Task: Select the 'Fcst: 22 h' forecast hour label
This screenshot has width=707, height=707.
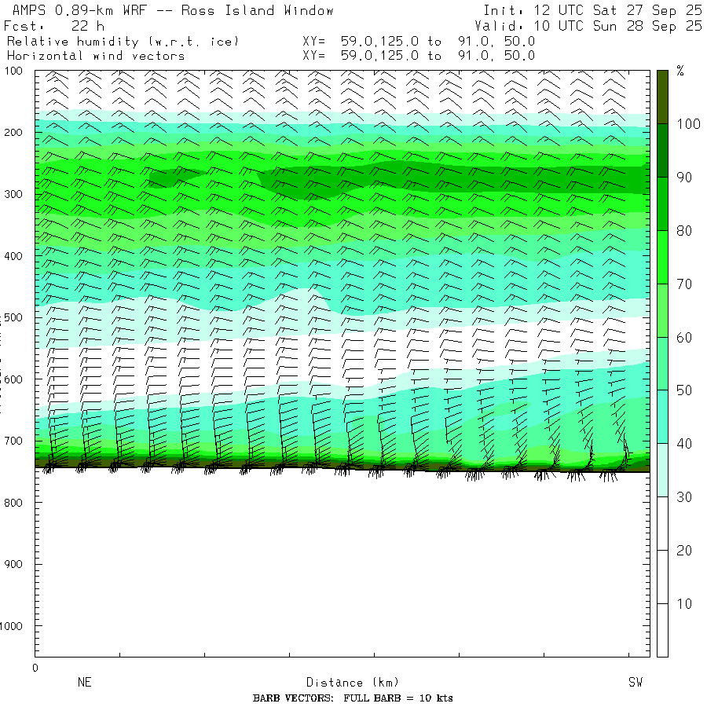Action: pyautogui.click(x=54, y=26)
